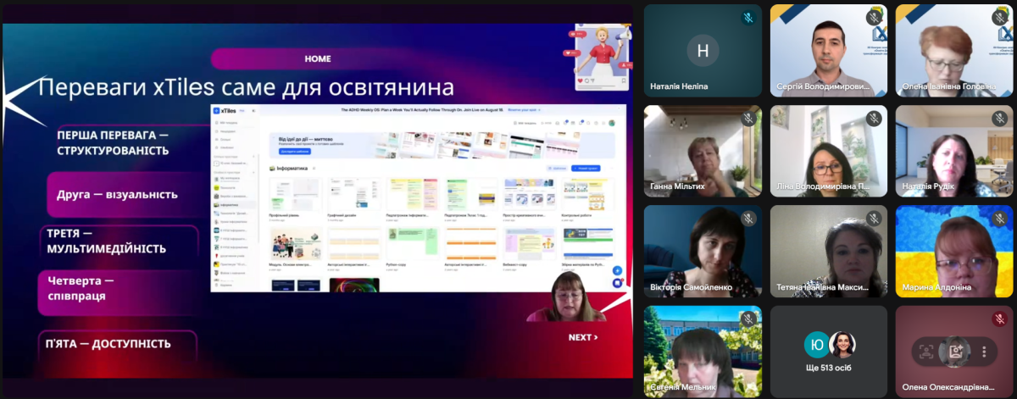The image size is (1017, 399).
Task: Click muted mic icon on Вікторія Самойленко tile
Action: pyautogui.click(x=748, y=218)
